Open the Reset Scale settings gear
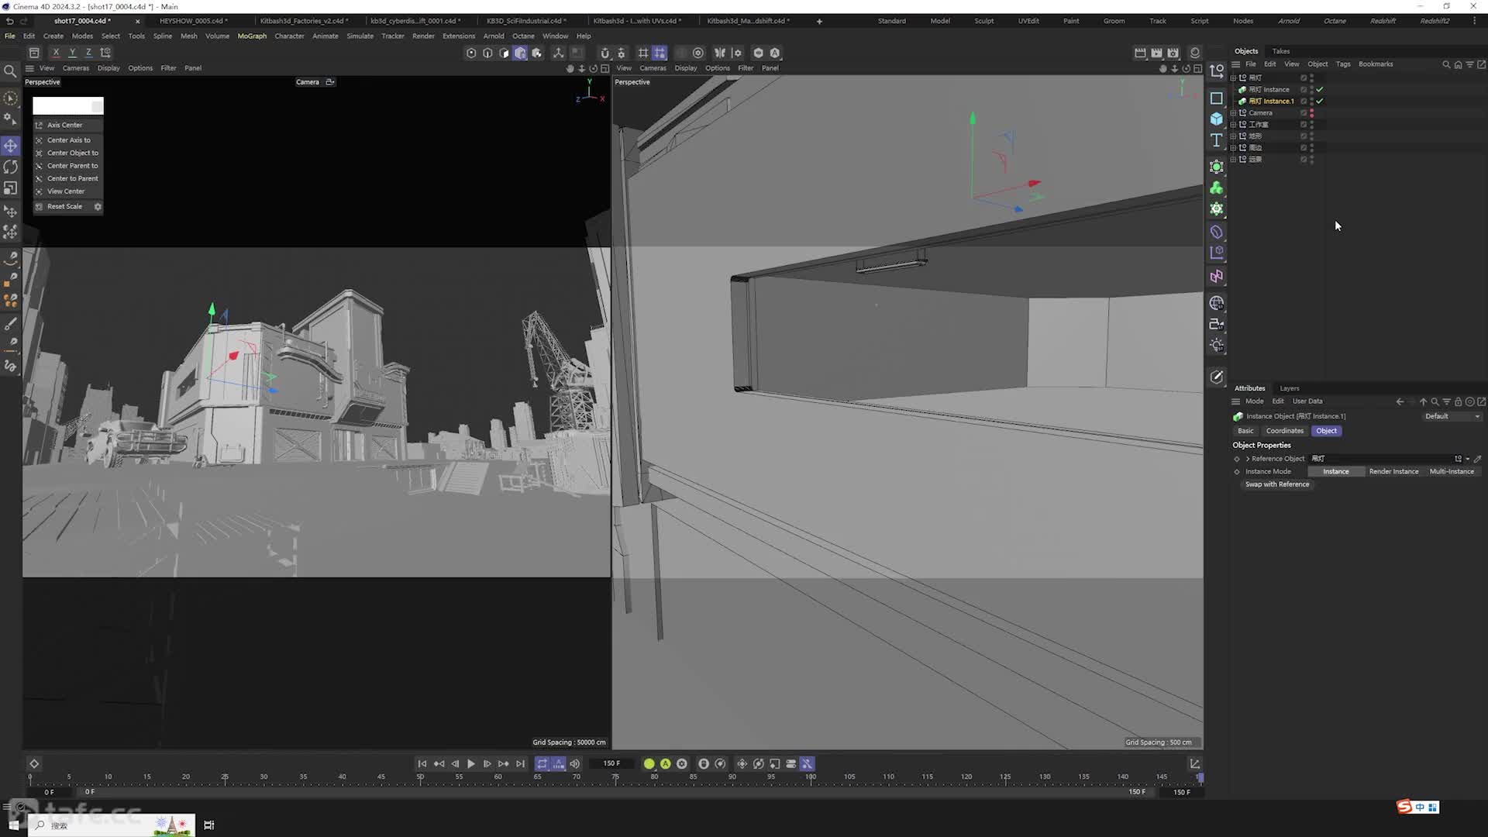This screenshot has width=1488, height=837. click(x=98, y=207)
